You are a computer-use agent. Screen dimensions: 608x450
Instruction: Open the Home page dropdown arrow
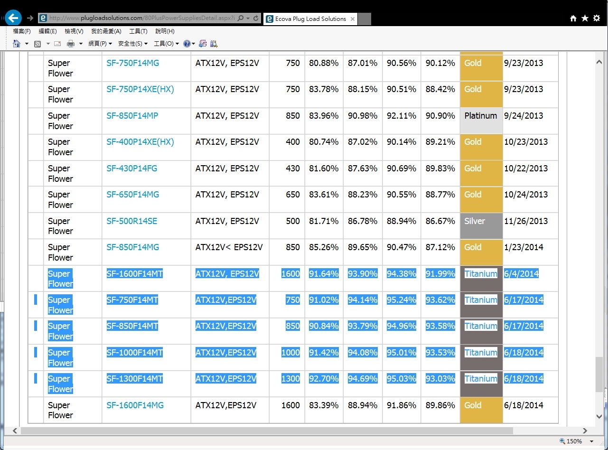(x=27, y=44)
